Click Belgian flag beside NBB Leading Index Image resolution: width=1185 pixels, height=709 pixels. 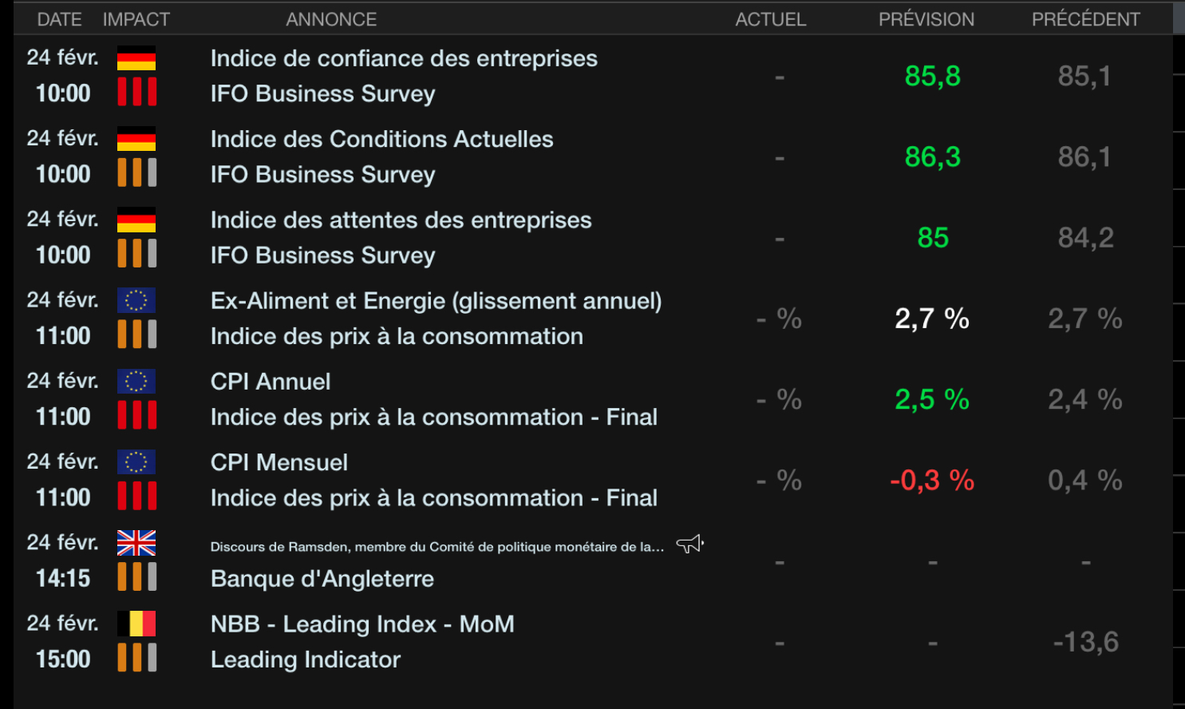pos(136,624)
